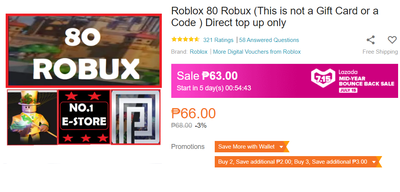Expand Buy 2, Save additional promotion
Viewport: 400px width, 192px height.
pyautogui.click(x=298, y=162)
